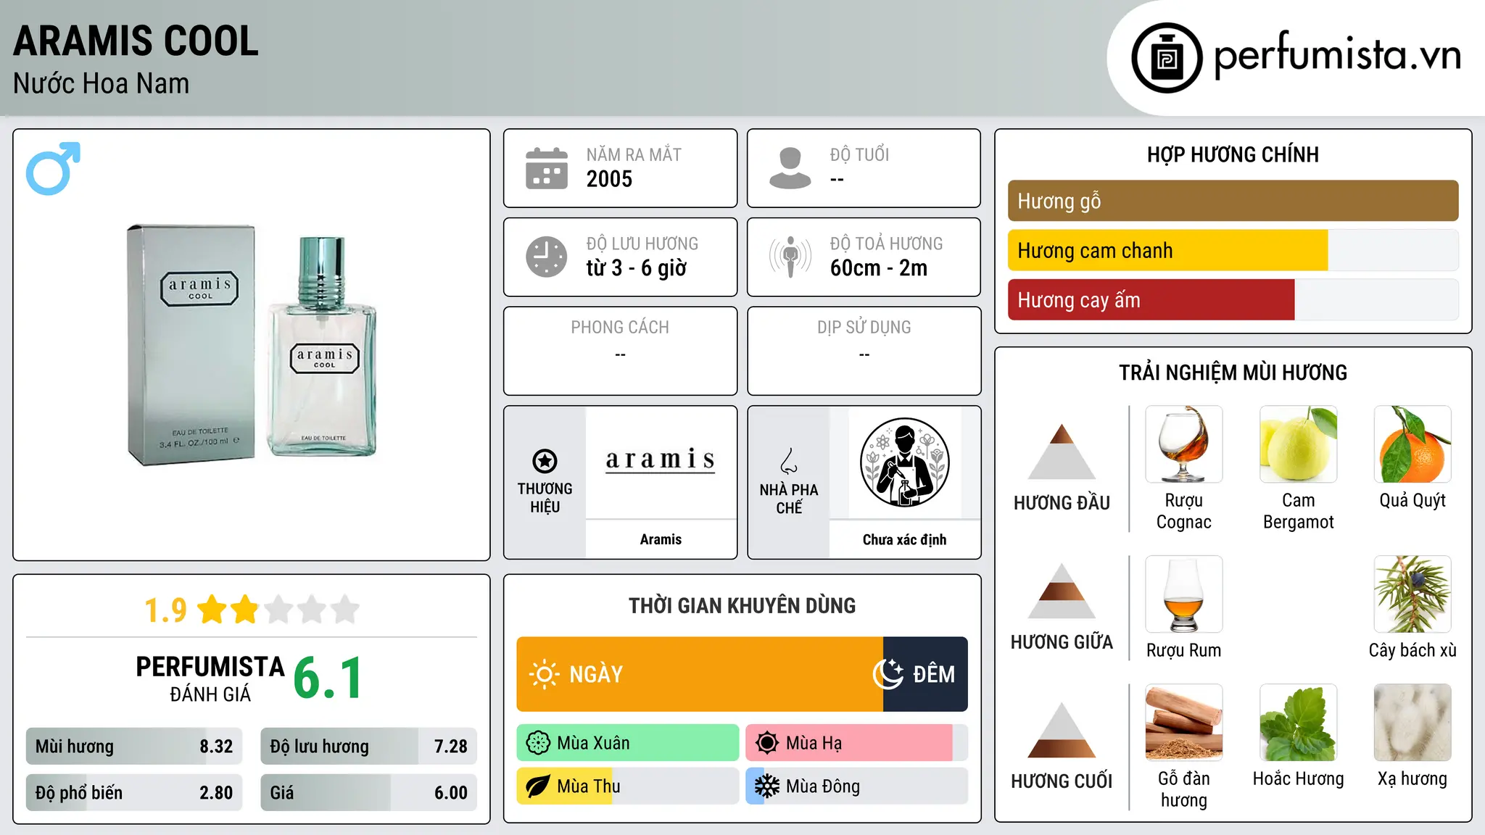The height and width of the screenshot is (835, 1485).
Task: Click the Hương Cuối pyramid icon
Action: point(1062,730)
